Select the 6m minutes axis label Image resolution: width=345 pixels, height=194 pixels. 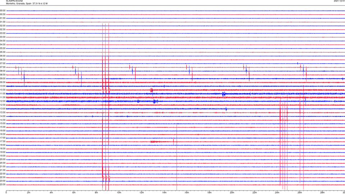click(74, 193)
